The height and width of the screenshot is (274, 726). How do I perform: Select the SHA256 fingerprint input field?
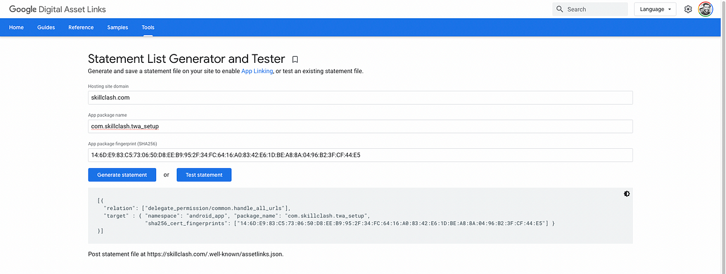pos(361,155)
